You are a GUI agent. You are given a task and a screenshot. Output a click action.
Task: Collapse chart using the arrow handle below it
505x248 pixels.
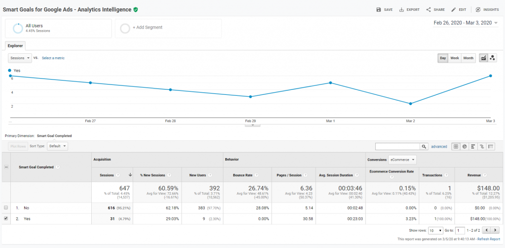pos(252,125)
